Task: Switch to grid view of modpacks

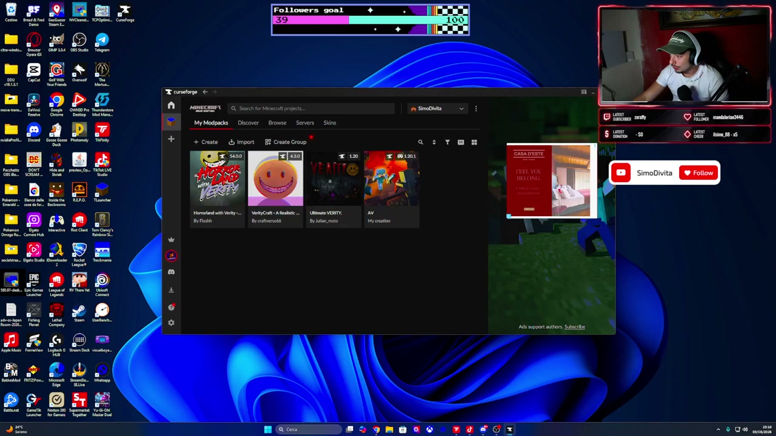Action: click(x=474, y=142)
